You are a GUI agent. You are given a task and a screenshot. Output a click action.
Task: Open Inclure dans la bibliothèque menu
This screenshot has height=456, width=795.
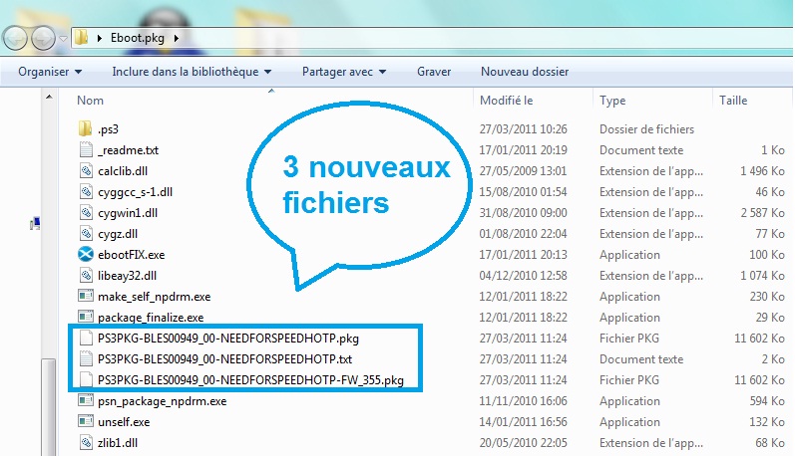[192, 72]
